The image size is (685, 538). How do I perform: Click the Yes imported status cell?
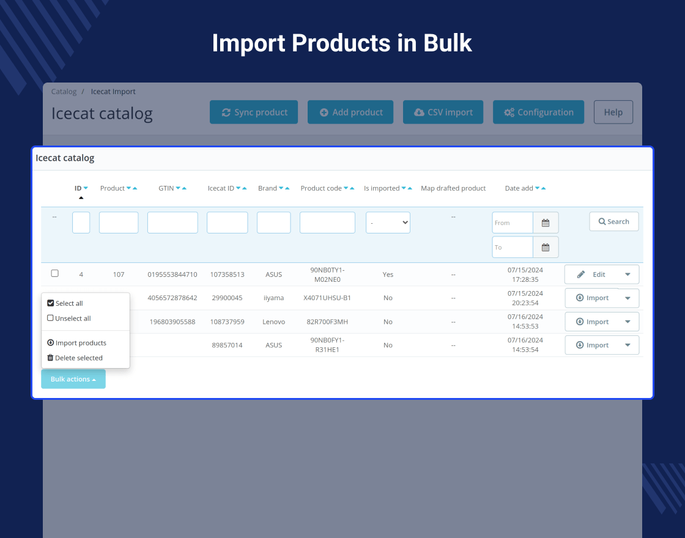[x=388, y=275]
